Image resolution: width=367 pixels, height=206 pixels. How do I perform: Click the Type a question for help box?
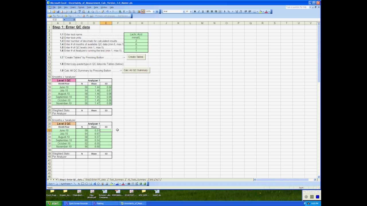click(x=297, y=7)
